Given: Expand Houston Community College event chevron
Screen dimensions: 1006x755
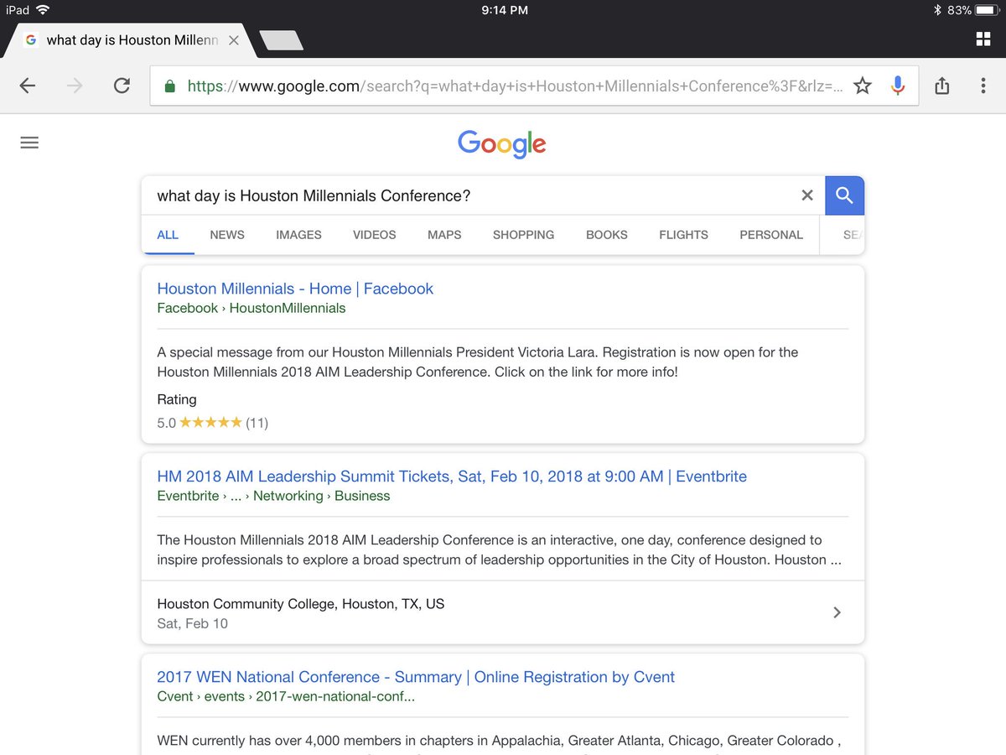Looking at the screenshot, I should click(837, 612).
